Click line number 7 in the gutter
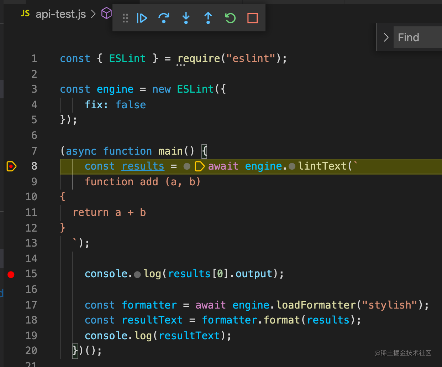Screen dimensions: 442x367 point(34,151)
